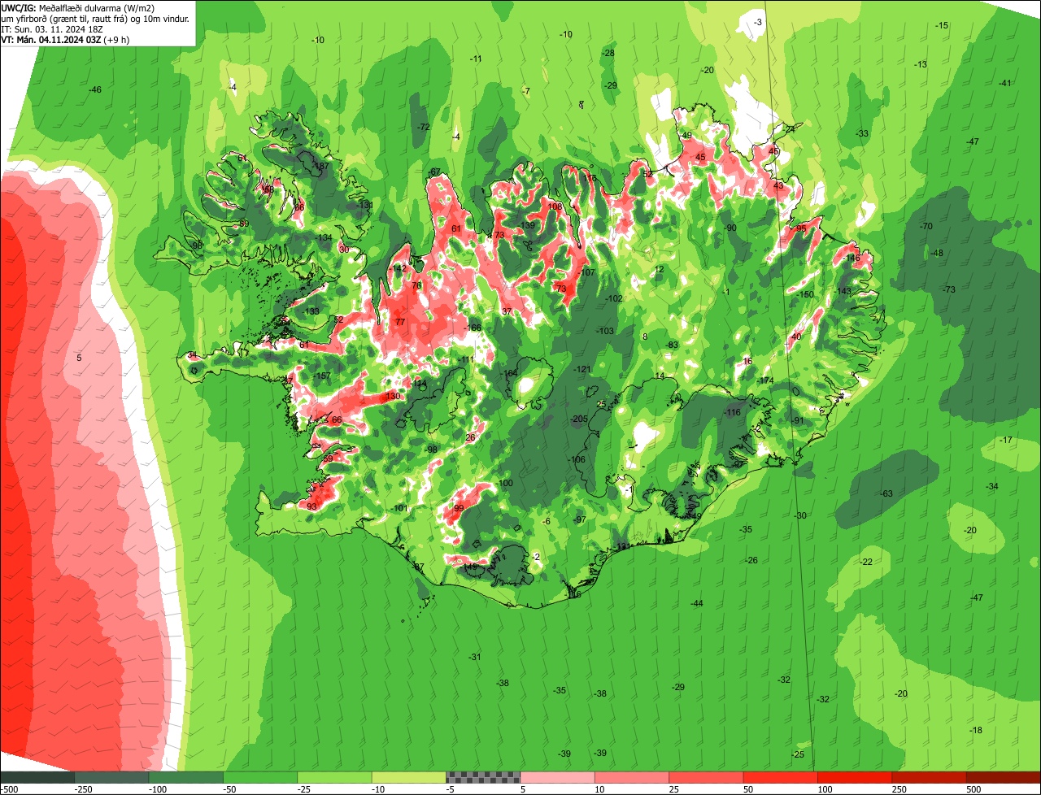Click the map value '77' in the red area
1041x795 pixels.
[400, 322]
